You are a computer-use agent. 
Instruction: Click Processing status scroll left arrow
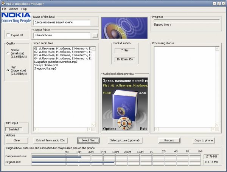point(157,129)
